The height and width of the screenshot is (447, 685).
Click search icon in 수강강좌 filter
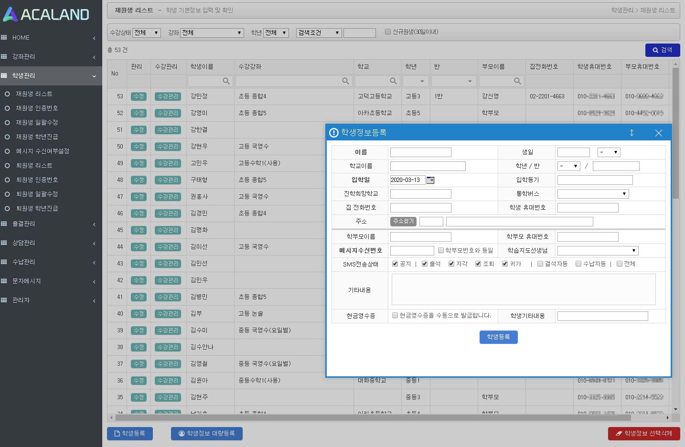coord(346,81)
